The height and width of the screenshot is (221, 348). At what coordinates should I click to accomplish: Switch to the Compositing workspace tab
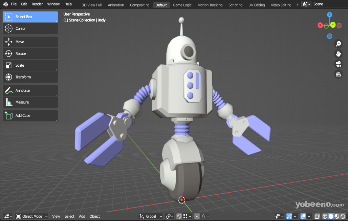[x=139, y=5]
